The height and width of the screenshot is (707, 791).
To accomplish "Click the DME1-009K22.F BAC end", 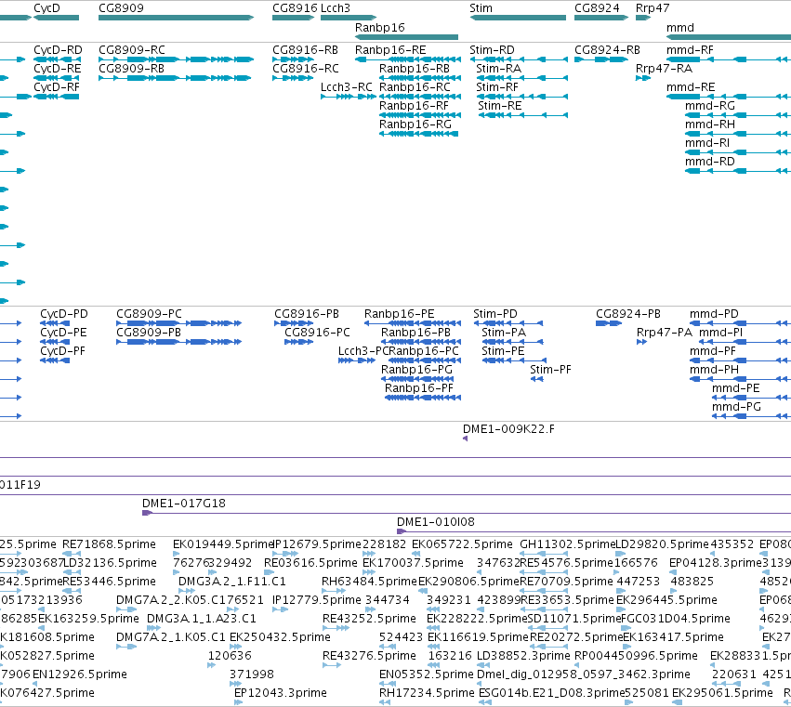I will pos(465,439).
